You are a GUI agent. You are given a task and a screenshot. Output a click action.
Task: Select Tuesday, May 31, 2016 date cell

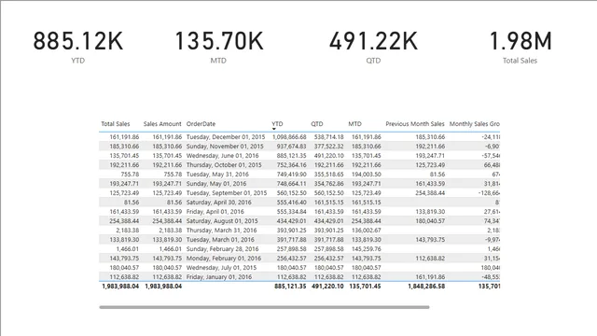click(217, 175)
